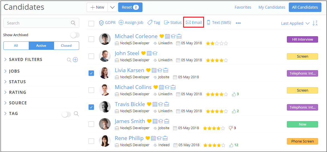Uncheck the Livia Karsen checkbox
327x152 pixels.
pos(91,73)
